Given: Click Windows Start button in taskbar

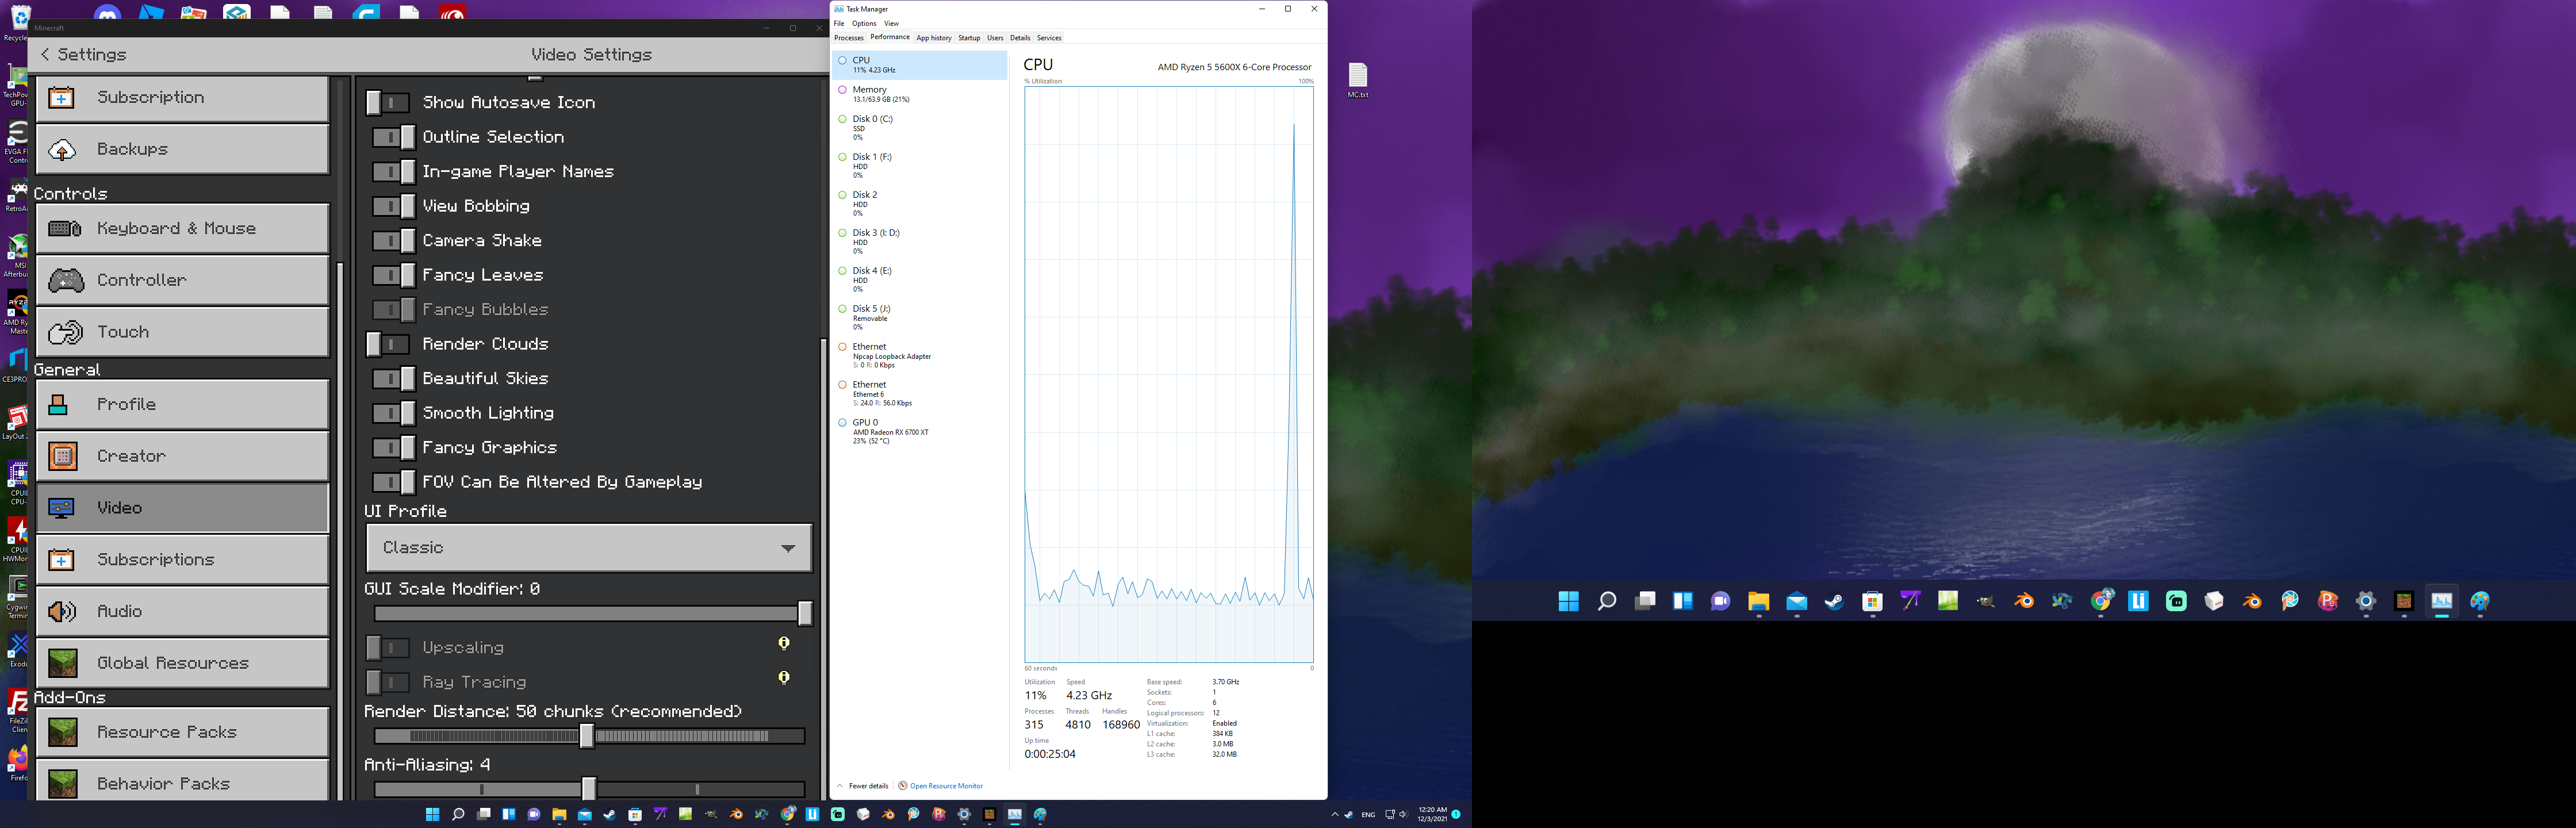Looking at the screenshot, I should (432, 814).
